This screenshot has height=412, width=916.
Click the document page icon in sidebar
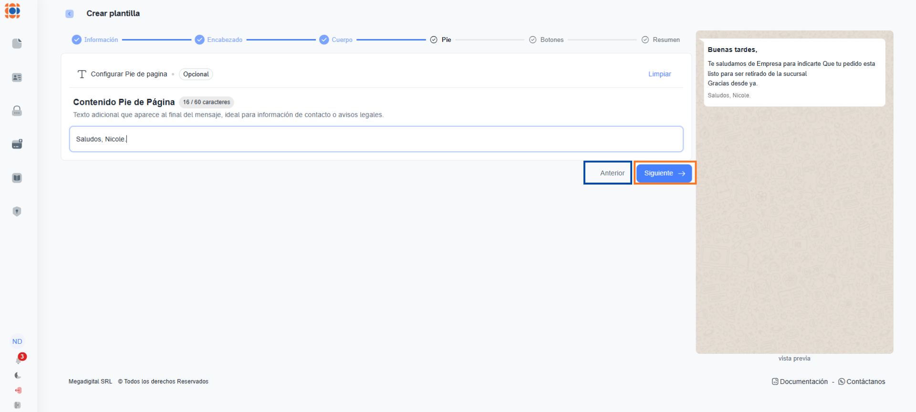coord(17,43)
